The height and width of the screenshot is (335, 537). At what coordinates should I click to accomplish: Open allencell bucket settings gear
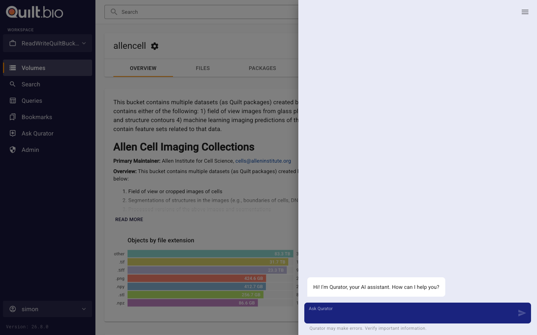point(155,46)
